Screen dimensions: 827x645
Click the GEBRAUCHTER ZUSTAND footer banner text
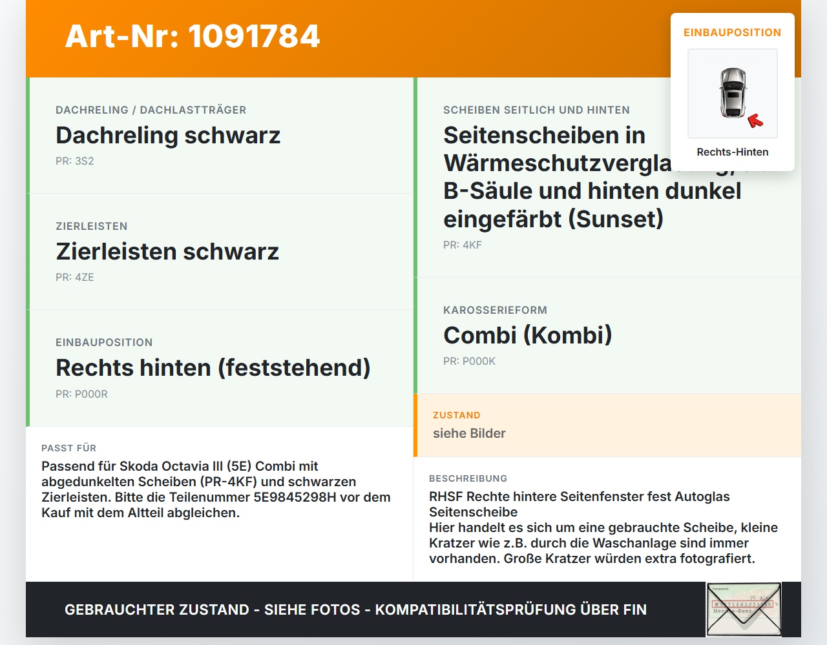pos(355,609)
